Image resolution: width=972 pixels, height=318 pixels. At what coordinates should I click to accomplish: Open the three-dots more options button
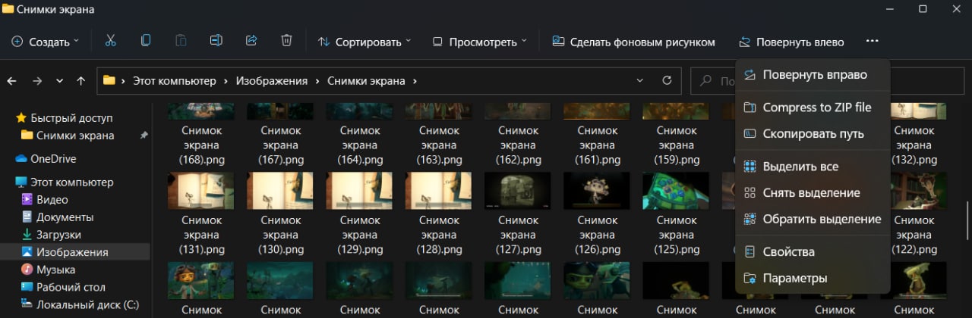[872, 41]
